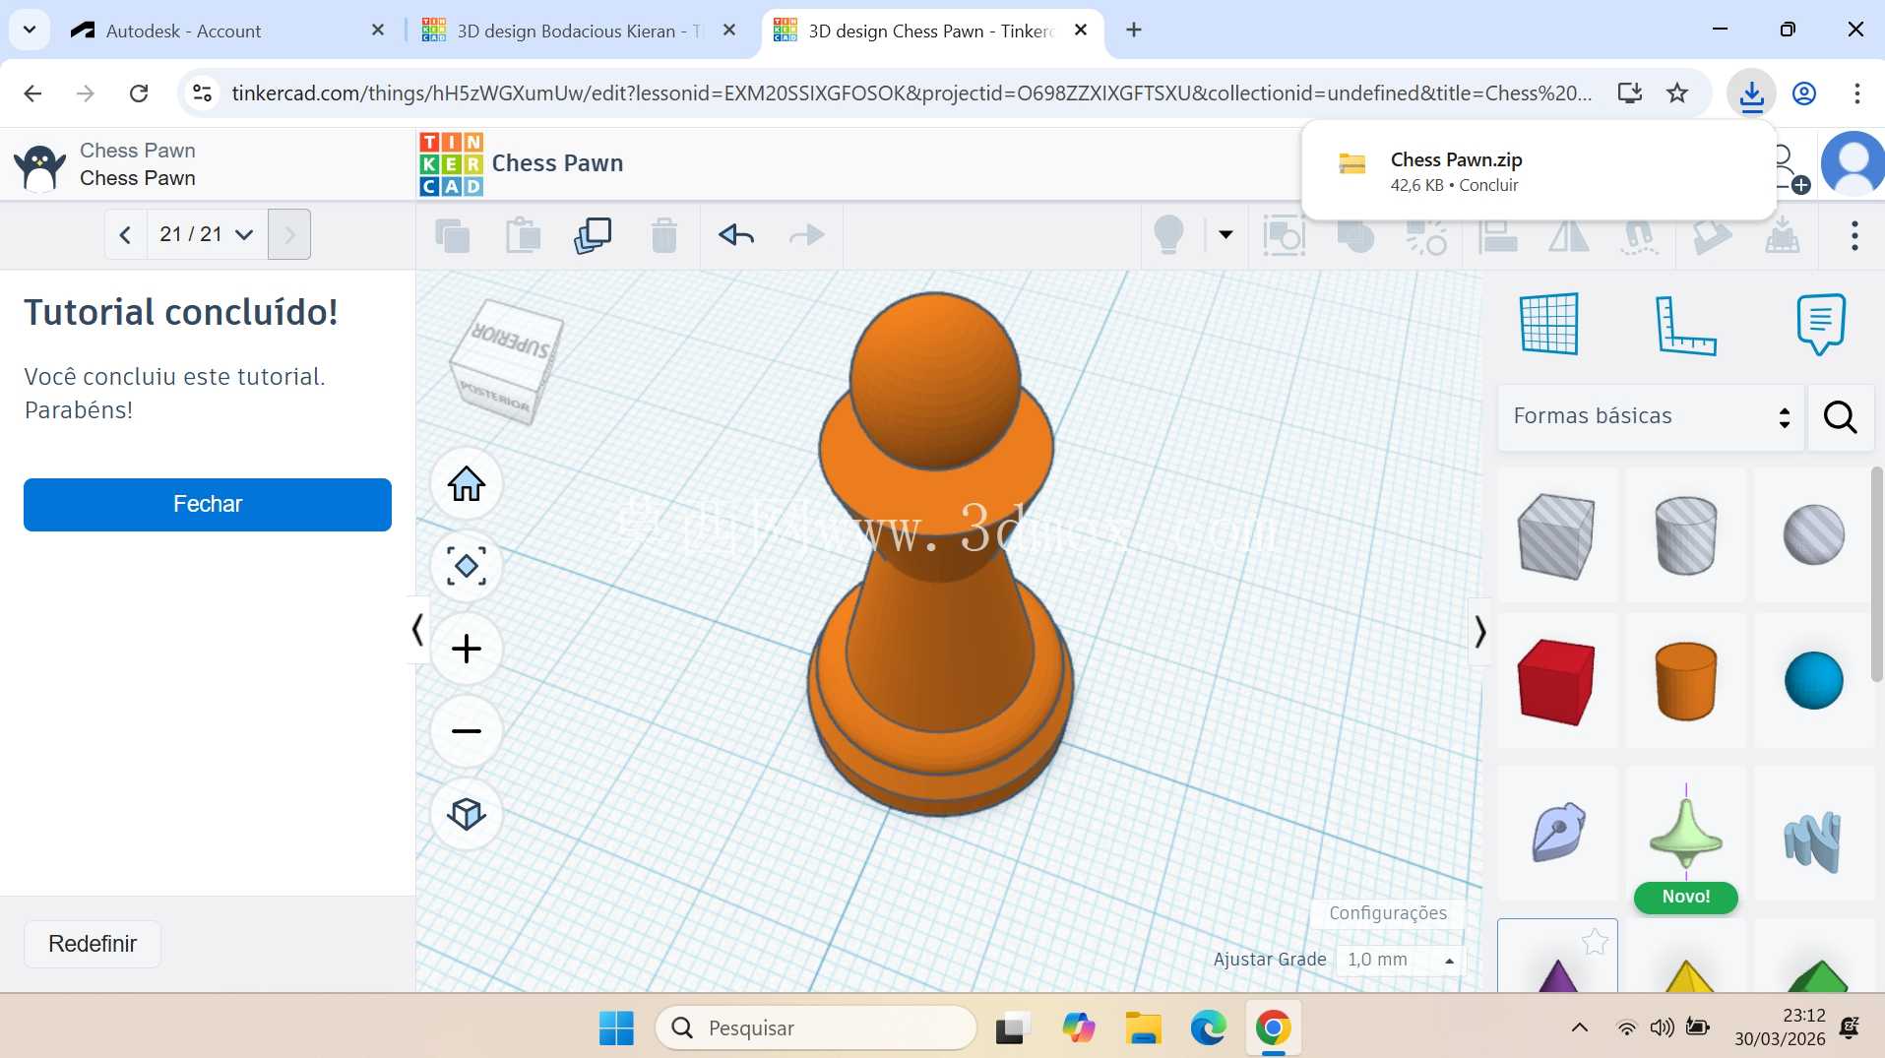Expand the show all dropdown arrow

(x=1225, y=235)
